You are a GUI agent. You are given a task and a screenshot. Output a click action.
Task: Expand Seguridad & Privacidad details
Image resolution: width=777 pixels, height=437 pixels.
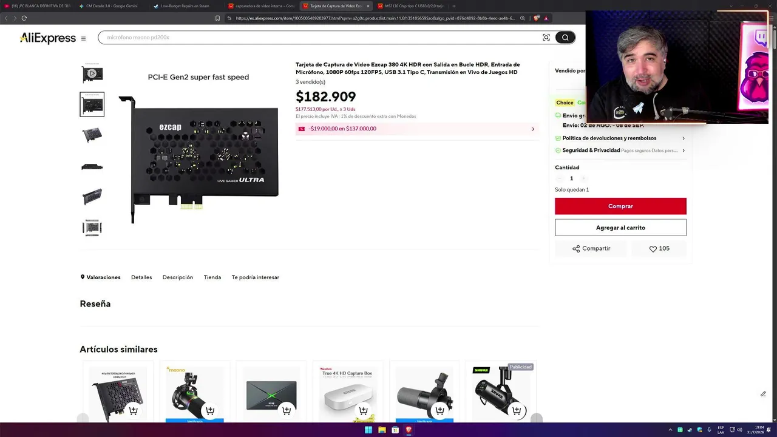pos(620,151)
